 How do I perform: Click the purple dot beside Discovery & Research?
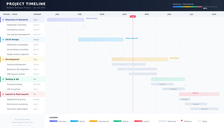click(x=3, y=20)
